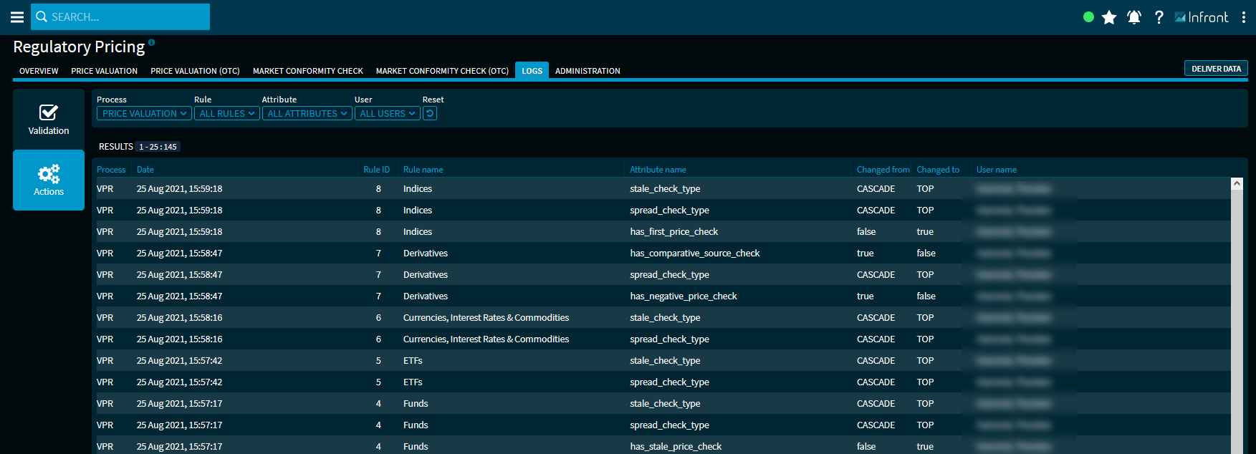Open help question mark icon
The image size is (1256, 454).
tap(1159, 17)
